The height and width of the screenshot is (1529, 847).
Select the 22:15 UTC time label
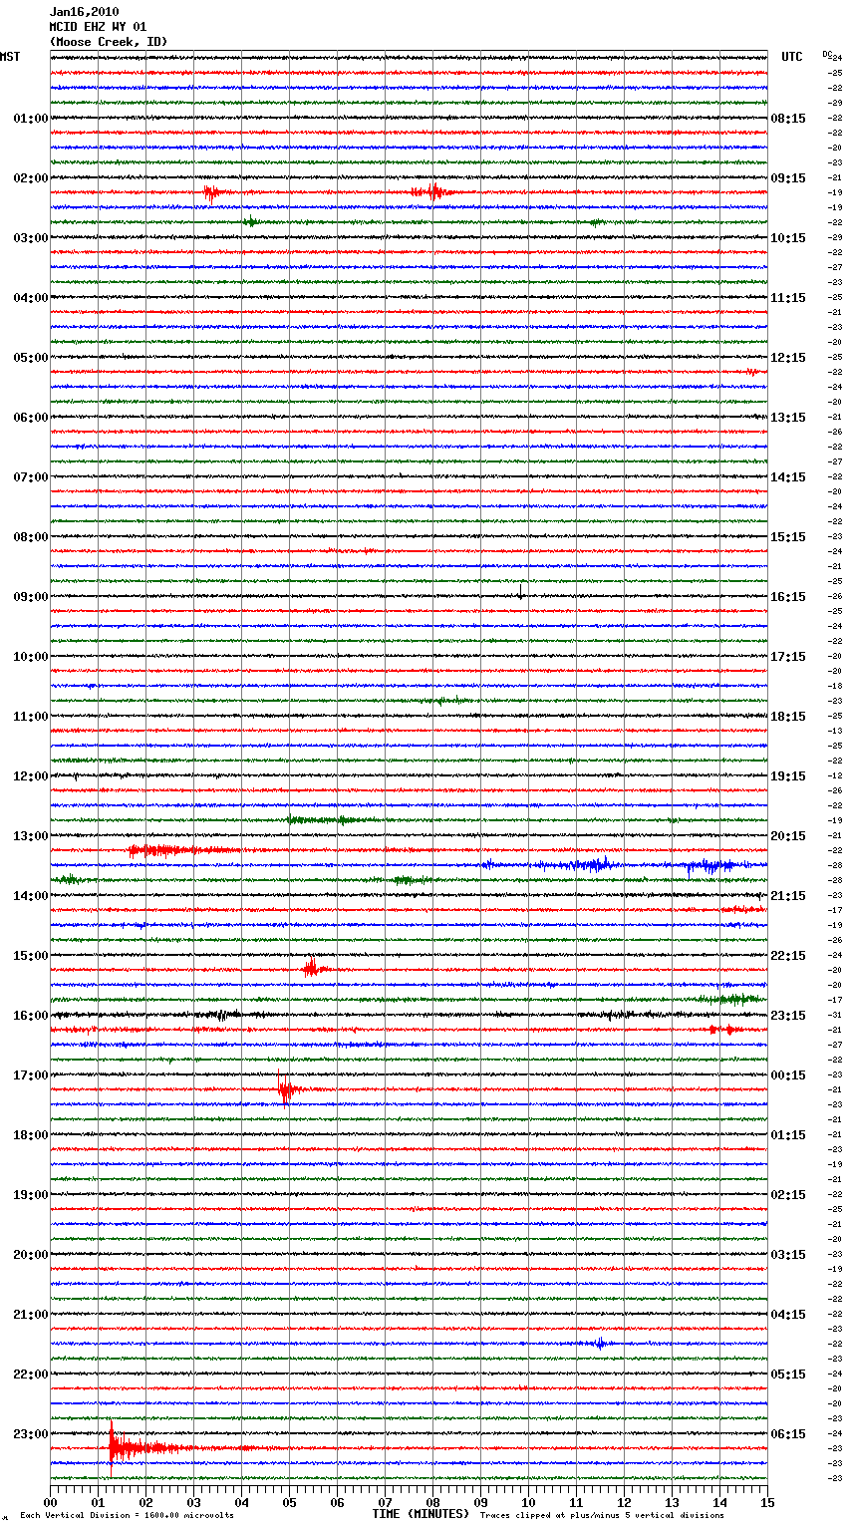click(788, 956)
